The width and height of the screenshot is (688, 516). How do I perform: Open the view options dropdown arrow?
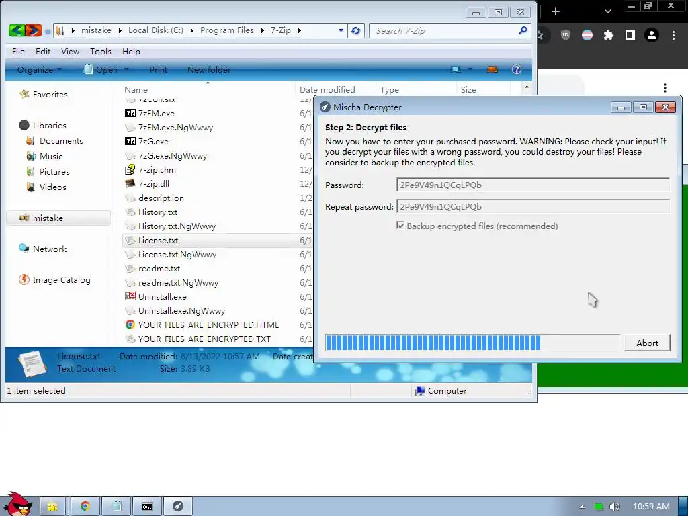coord(470,69)
